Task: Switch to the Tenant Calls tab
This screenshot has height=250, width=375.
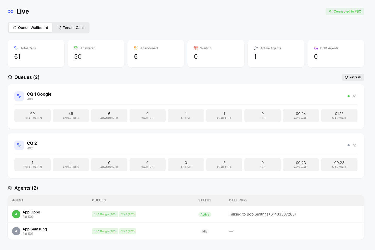Action: tap(71, 28)
